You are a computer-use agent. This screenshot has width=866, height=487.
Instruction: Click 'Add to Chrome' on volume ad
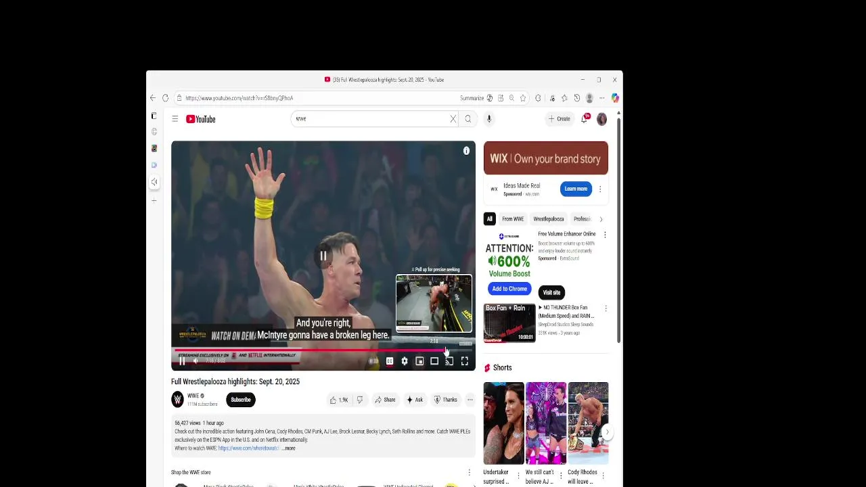[509, 289]
